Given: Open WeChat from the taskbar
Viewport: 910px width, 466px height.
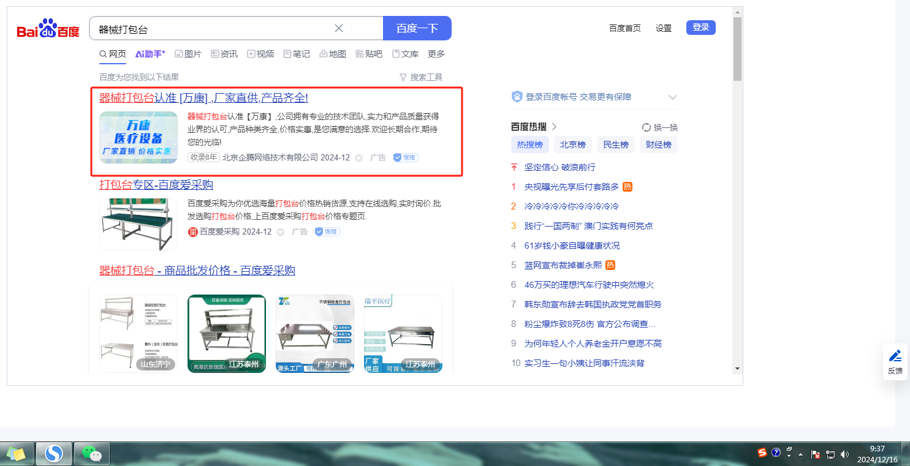Looking at the screenshot, I should click(92, 454).
